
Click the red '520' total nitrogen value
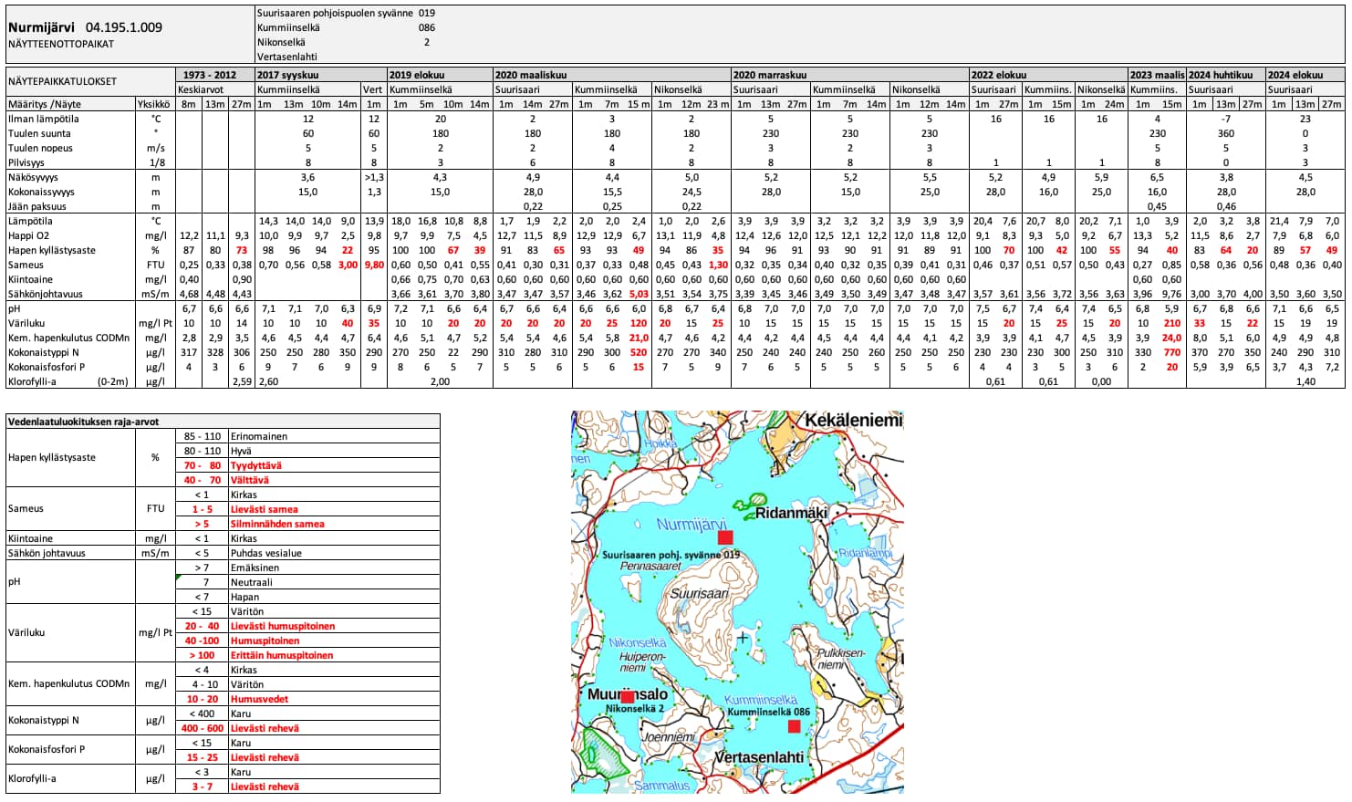(x=639, y=352)
